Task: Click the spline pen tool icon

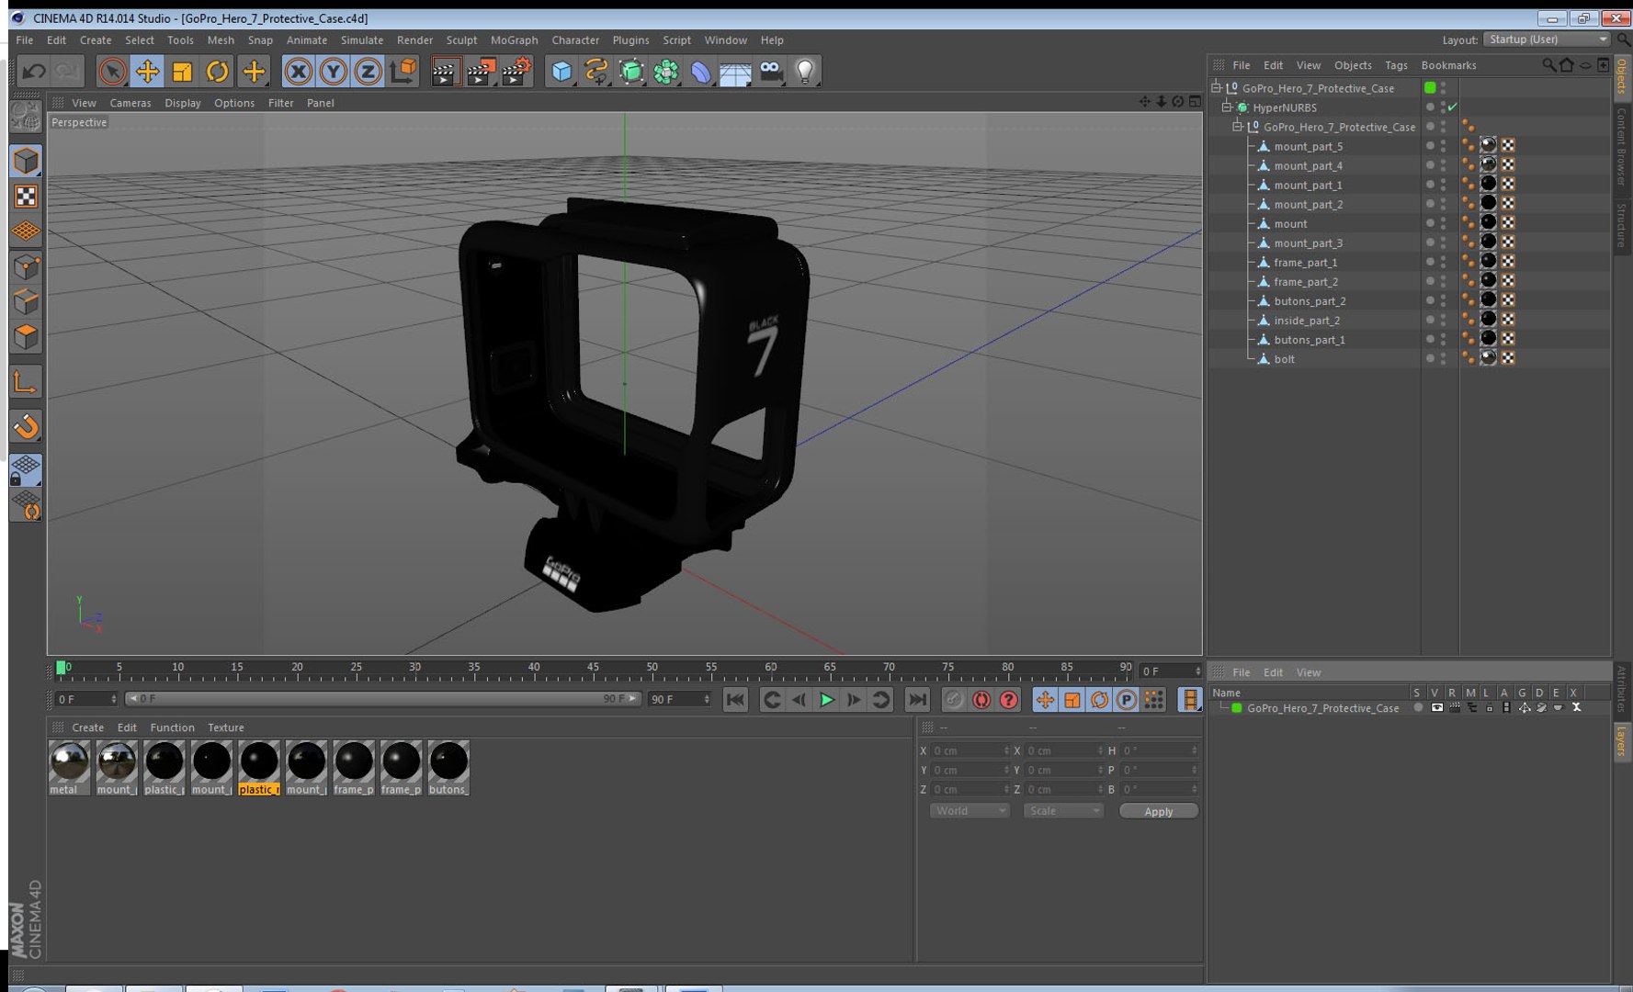Action: click(596, 71)
